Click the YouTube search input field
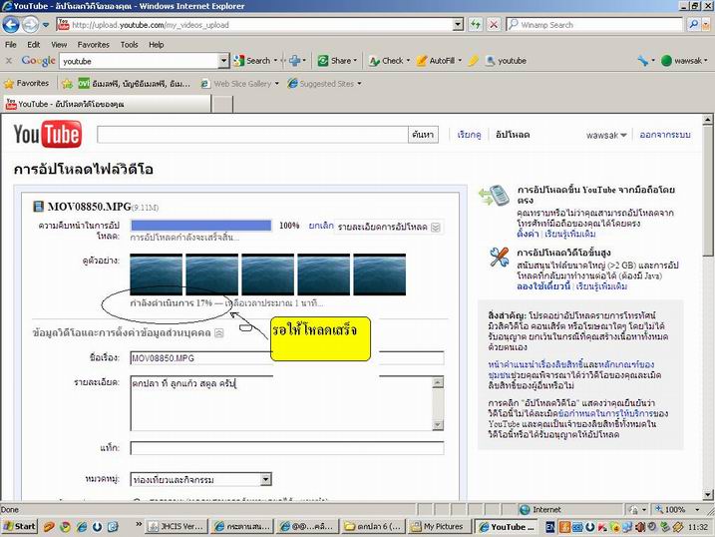This screenshot has width=715, height=537. tap(252, 135)
